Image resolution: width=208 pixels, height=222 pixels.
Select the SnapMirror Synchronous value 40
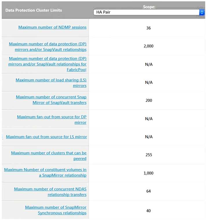coord(148,211)
